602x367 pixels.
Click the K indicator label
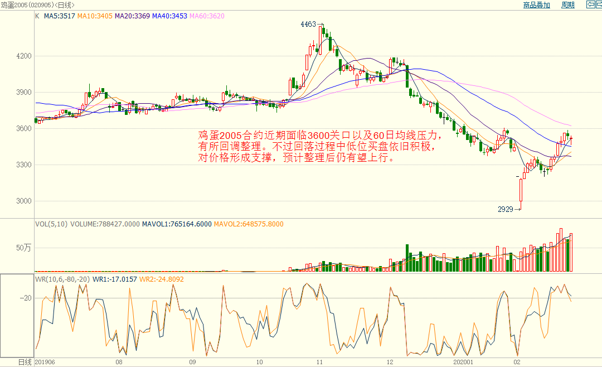point(37,16)
